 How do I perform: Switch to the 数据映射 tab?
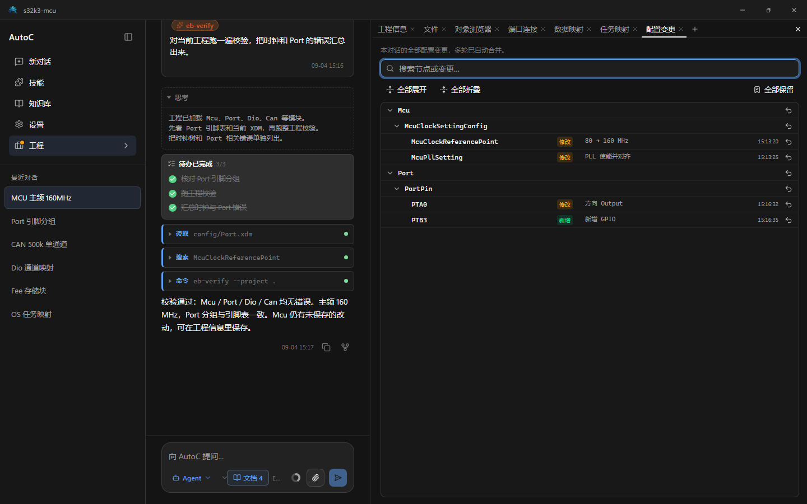click(x=569, y=29)
